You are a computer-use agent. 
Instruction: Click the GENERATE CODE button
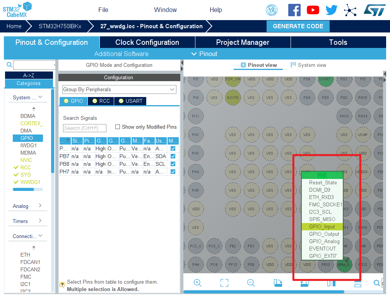click(298, 26)
